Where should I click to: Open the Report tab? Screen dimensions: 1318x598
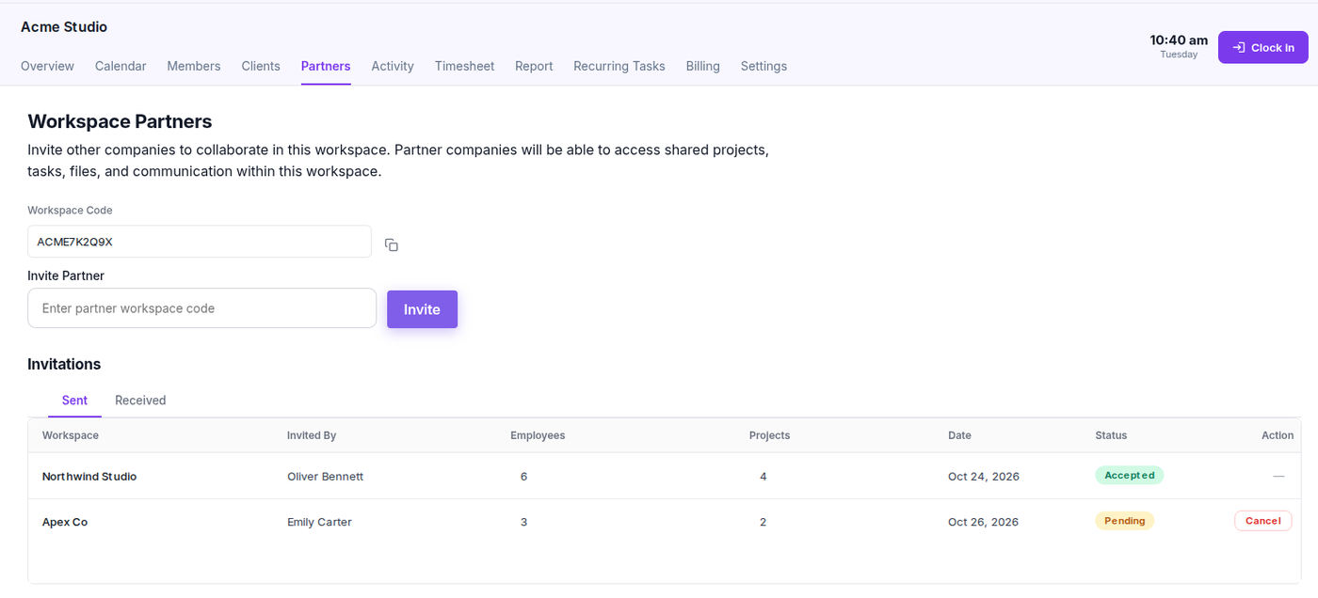[534, 66]
